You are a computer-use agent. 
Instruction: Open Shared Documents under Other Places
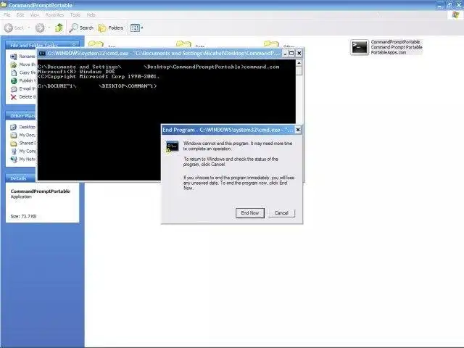(x=28, y=143)
